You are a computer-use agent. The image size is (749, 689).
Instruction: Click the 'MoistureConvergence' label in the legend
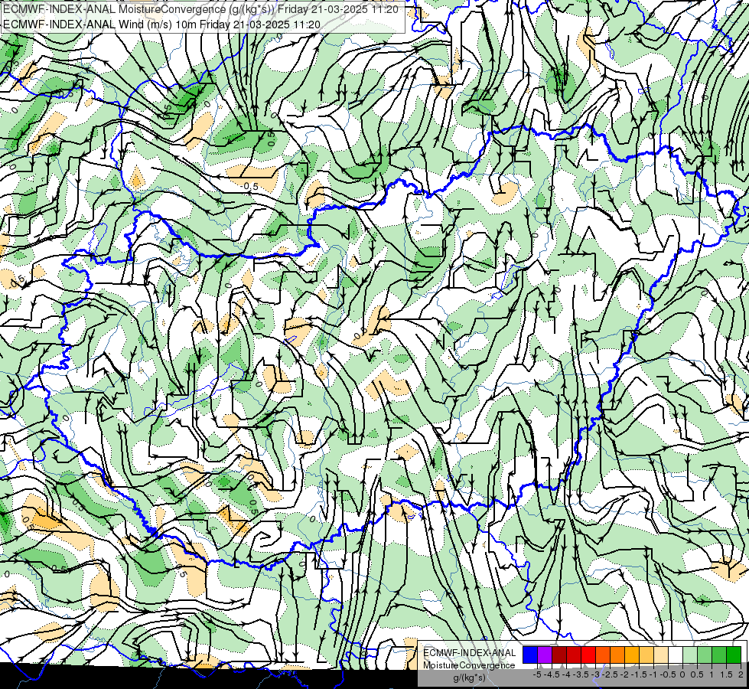click(469, 665)
